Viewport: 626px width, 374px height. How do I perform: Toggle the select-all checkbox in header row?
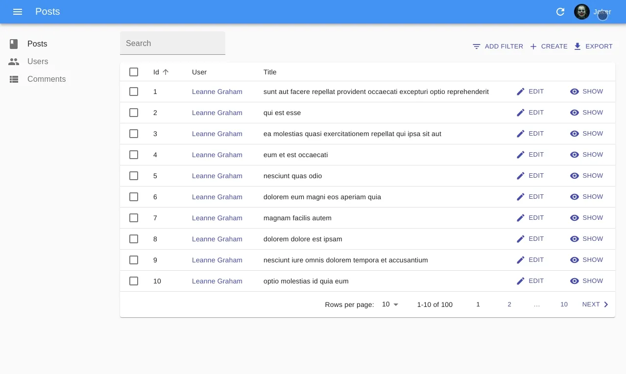pos(134,72)
